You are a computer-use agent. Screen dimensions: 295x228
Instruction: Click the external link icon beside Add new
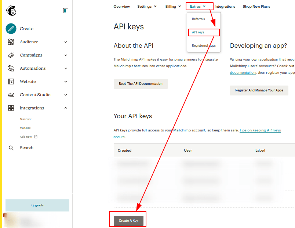pos(36,137)
